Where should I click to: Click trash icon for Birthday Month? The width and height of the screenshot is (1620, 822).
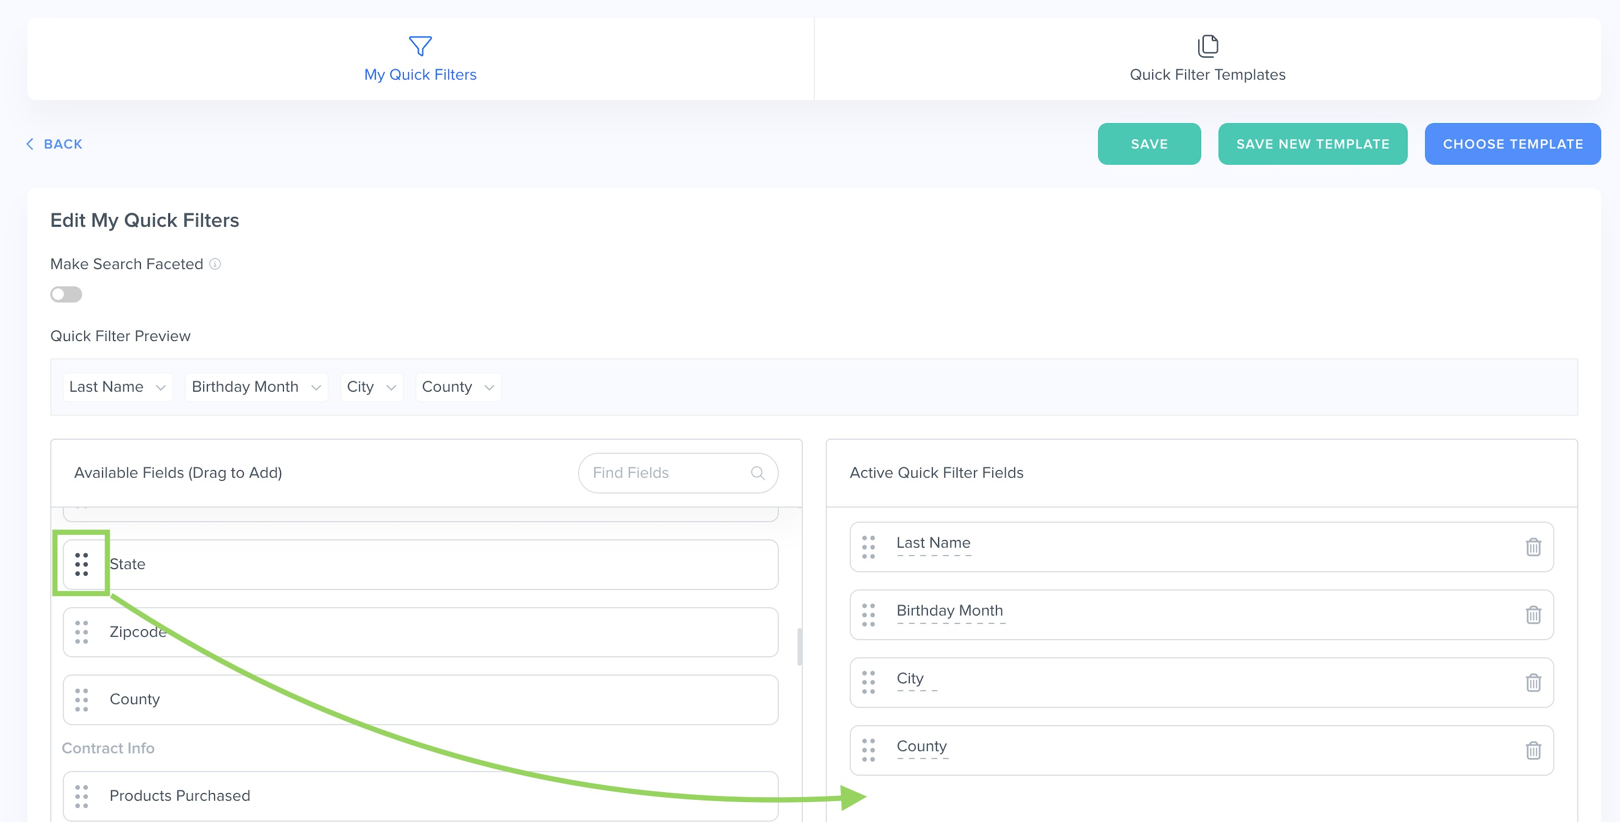1533,614
